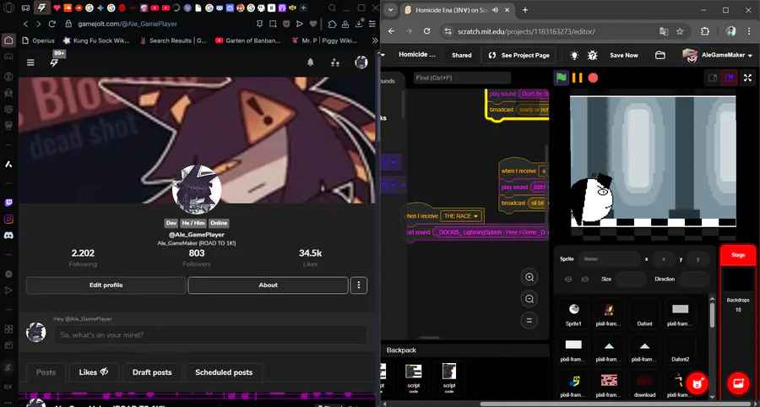Click the green flag to run project
The image size is (760, 407).
(562, 78)
